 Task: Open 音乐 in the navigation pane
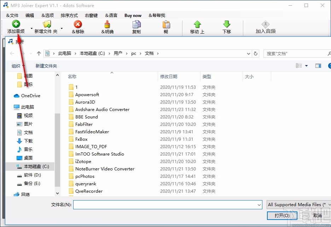[25, 149]
